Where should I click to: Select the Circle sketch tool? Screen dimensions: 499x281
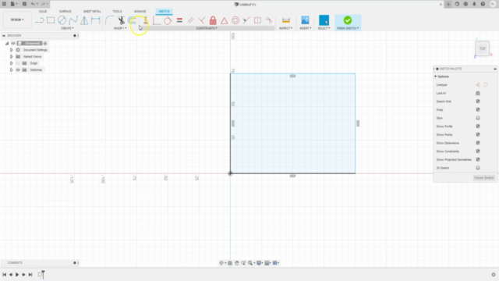pyautogui.click(x=62, y=20)
